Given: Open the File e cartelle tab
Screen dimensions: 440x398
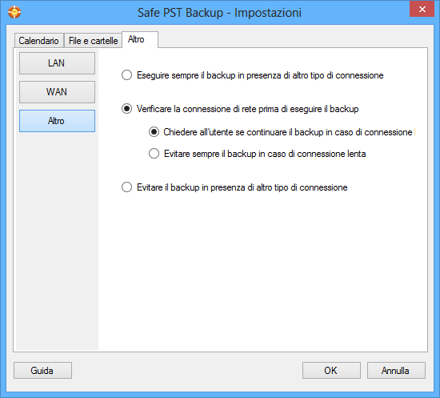Looking at the screenshot, I should pyautogui.click(x=93, y=41).
